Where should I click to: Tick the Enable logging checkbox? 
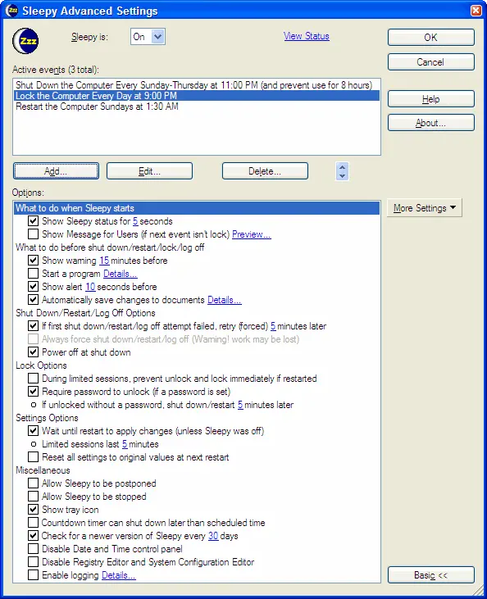(x=34, y=574)
